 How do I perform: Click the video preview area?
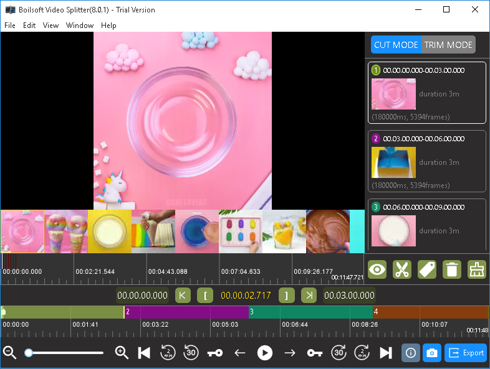point(183,120)
